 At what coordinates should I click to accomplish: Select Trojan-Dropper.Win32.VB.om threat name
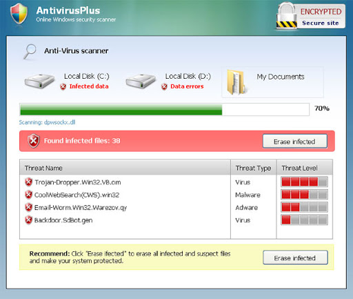pos(78,182)
